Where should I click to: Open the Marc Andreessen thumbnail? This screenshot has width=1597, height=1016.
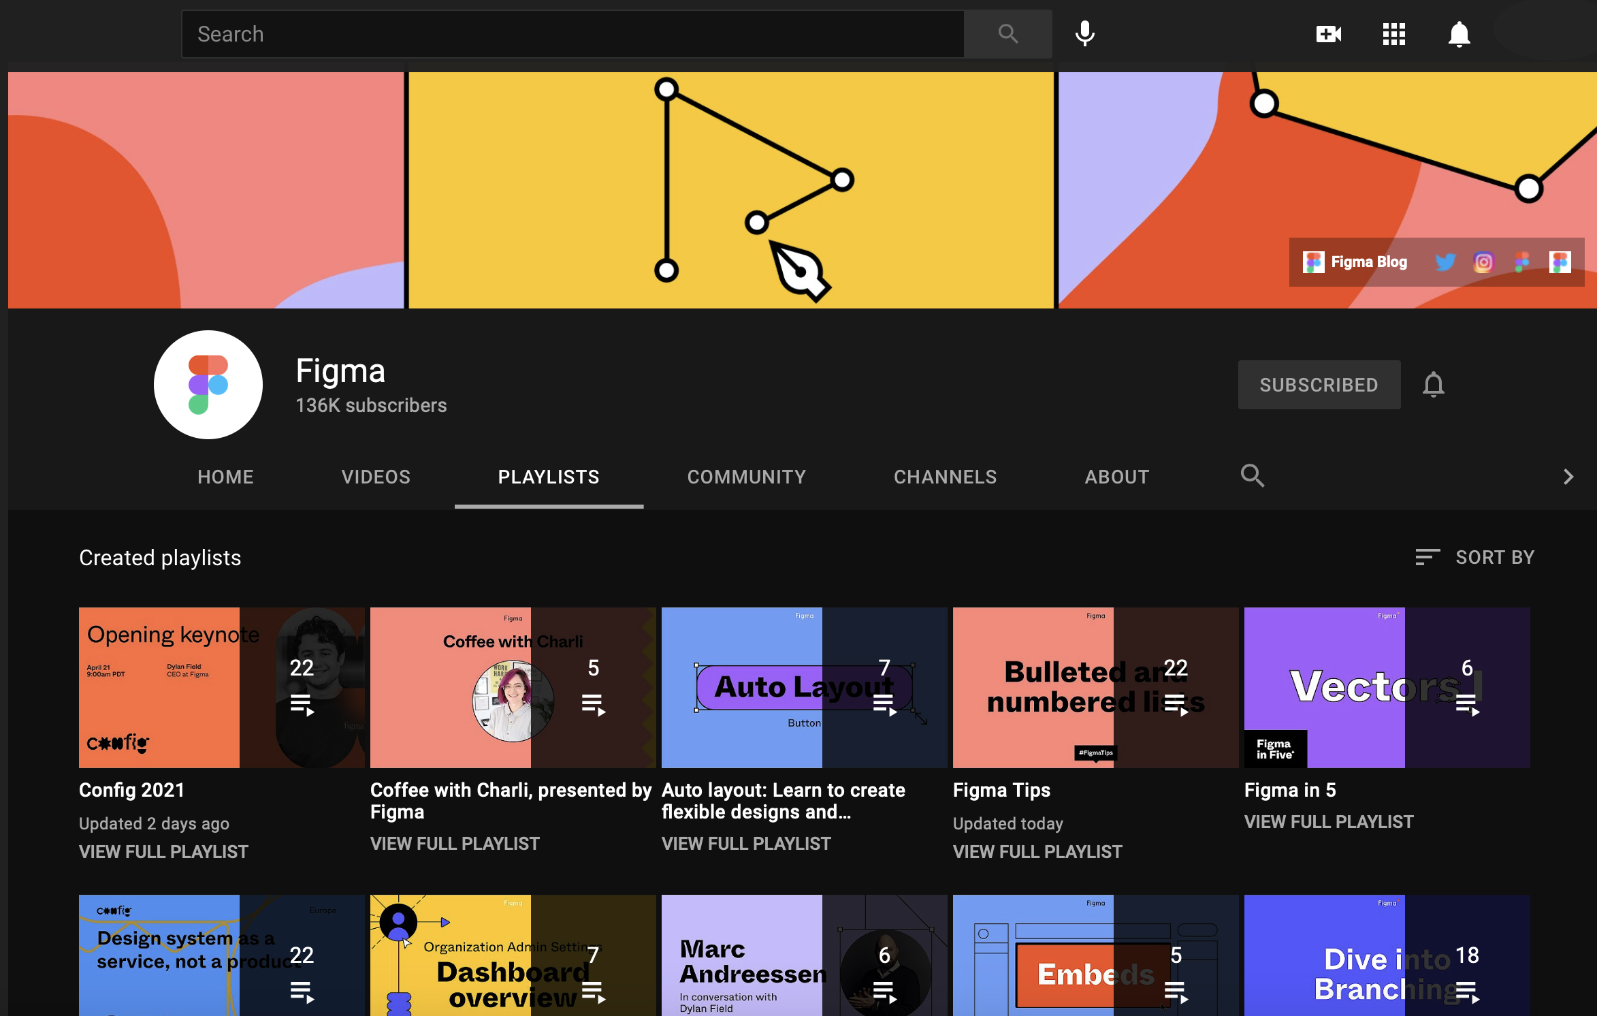pyautogui.click(x=805, y=955)
